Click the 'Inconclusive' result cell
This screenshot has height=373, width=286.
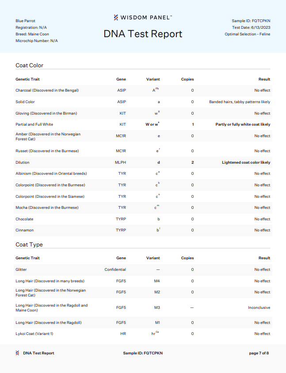259,308
